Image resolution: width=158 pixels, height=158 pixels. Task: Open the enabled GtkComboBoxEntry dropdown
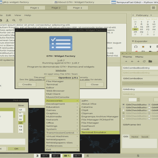pyautogui.click(x=140, y=68)
